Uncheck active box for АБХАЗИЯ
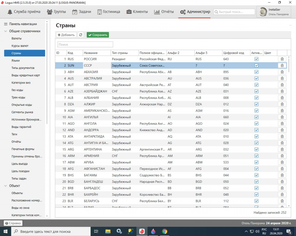This screenshot has height=236, width=296. pos(256,72)
